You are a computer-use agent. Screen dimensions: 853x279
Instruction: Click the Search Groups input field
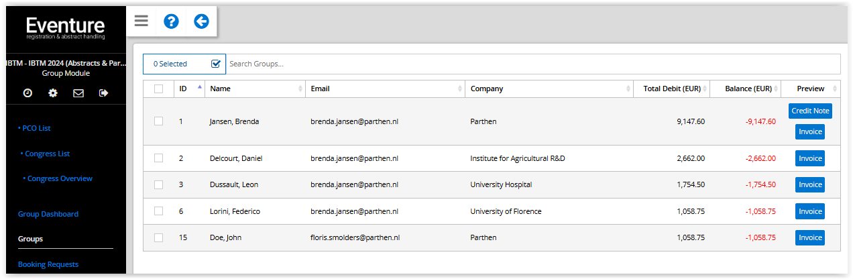[x=533, y=64]
